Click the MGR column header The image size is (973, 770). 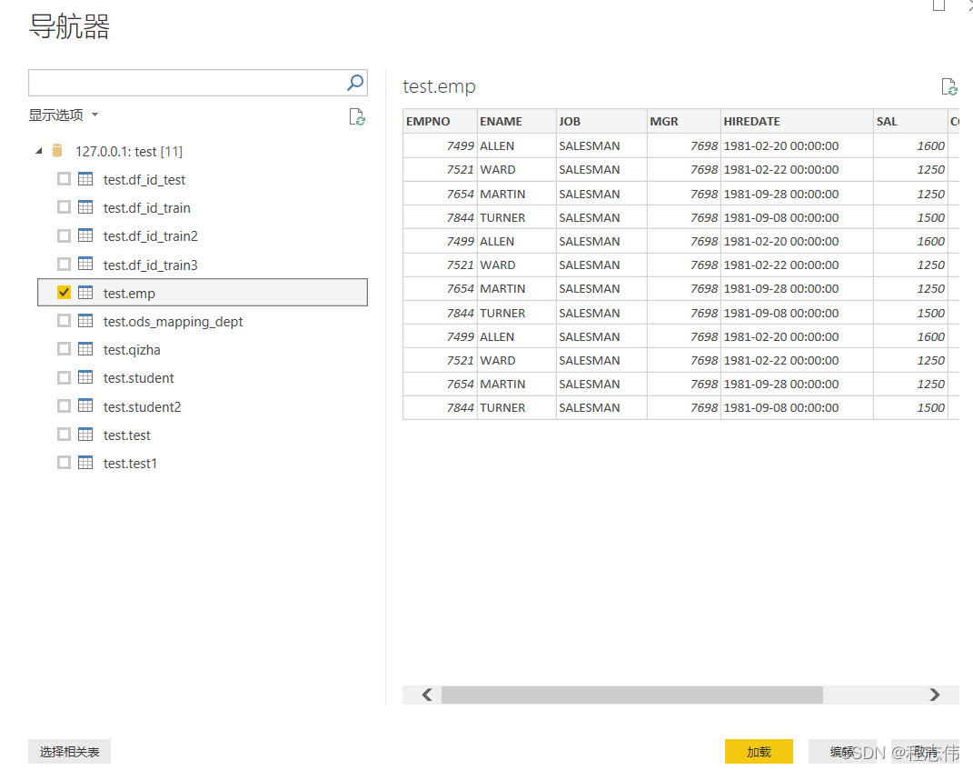tap(684, 121)
